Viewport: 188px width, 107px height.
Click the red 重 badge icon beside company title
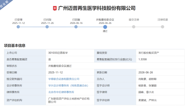[55, 8]
